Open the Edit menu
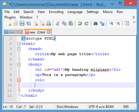 click(17, 12)
